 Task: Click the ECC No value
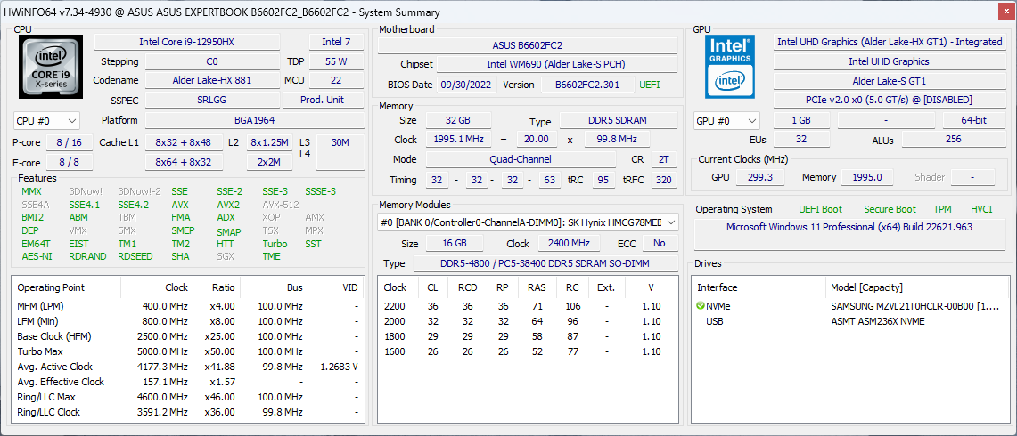point(660,243)
